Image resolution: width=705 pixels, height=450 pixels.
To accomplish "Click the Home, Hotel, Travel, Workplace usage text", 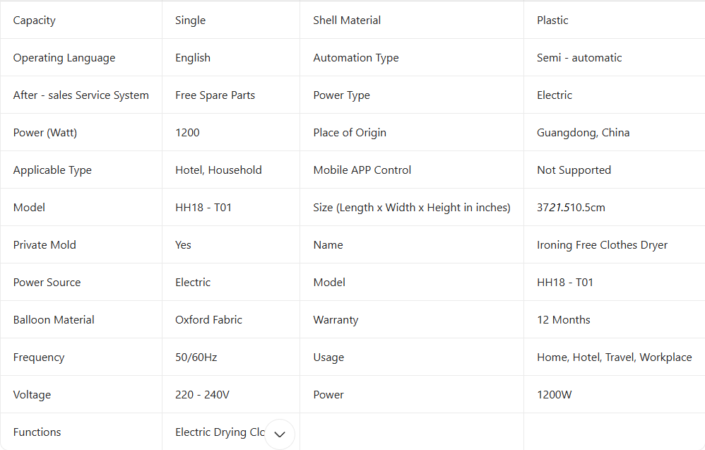I will pos(614,357).
